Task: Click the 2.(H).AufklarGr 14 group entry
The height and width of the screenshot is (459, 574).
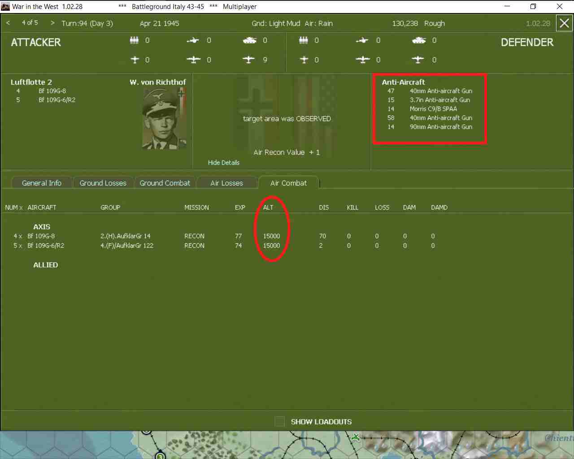Action: [x=126, y=236]
